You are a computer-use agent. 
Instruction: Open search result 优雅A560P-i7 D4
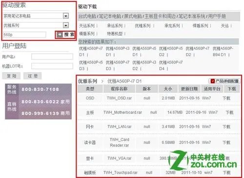(171, 65)
